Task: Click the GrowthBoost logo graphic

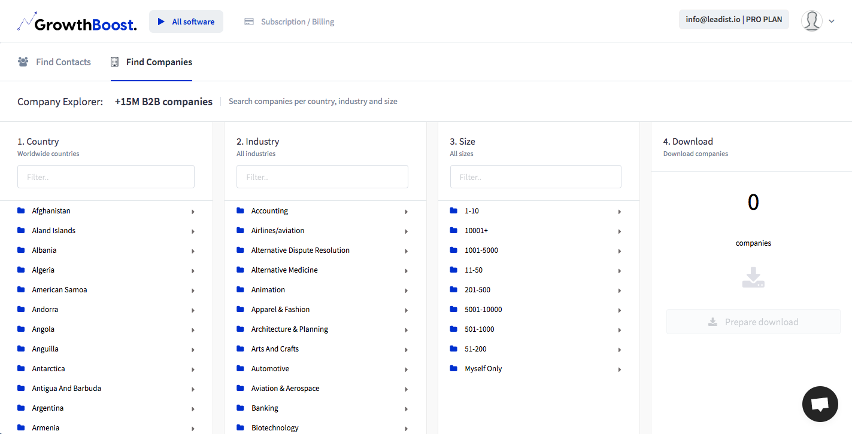Action: (x=26, y=21)
